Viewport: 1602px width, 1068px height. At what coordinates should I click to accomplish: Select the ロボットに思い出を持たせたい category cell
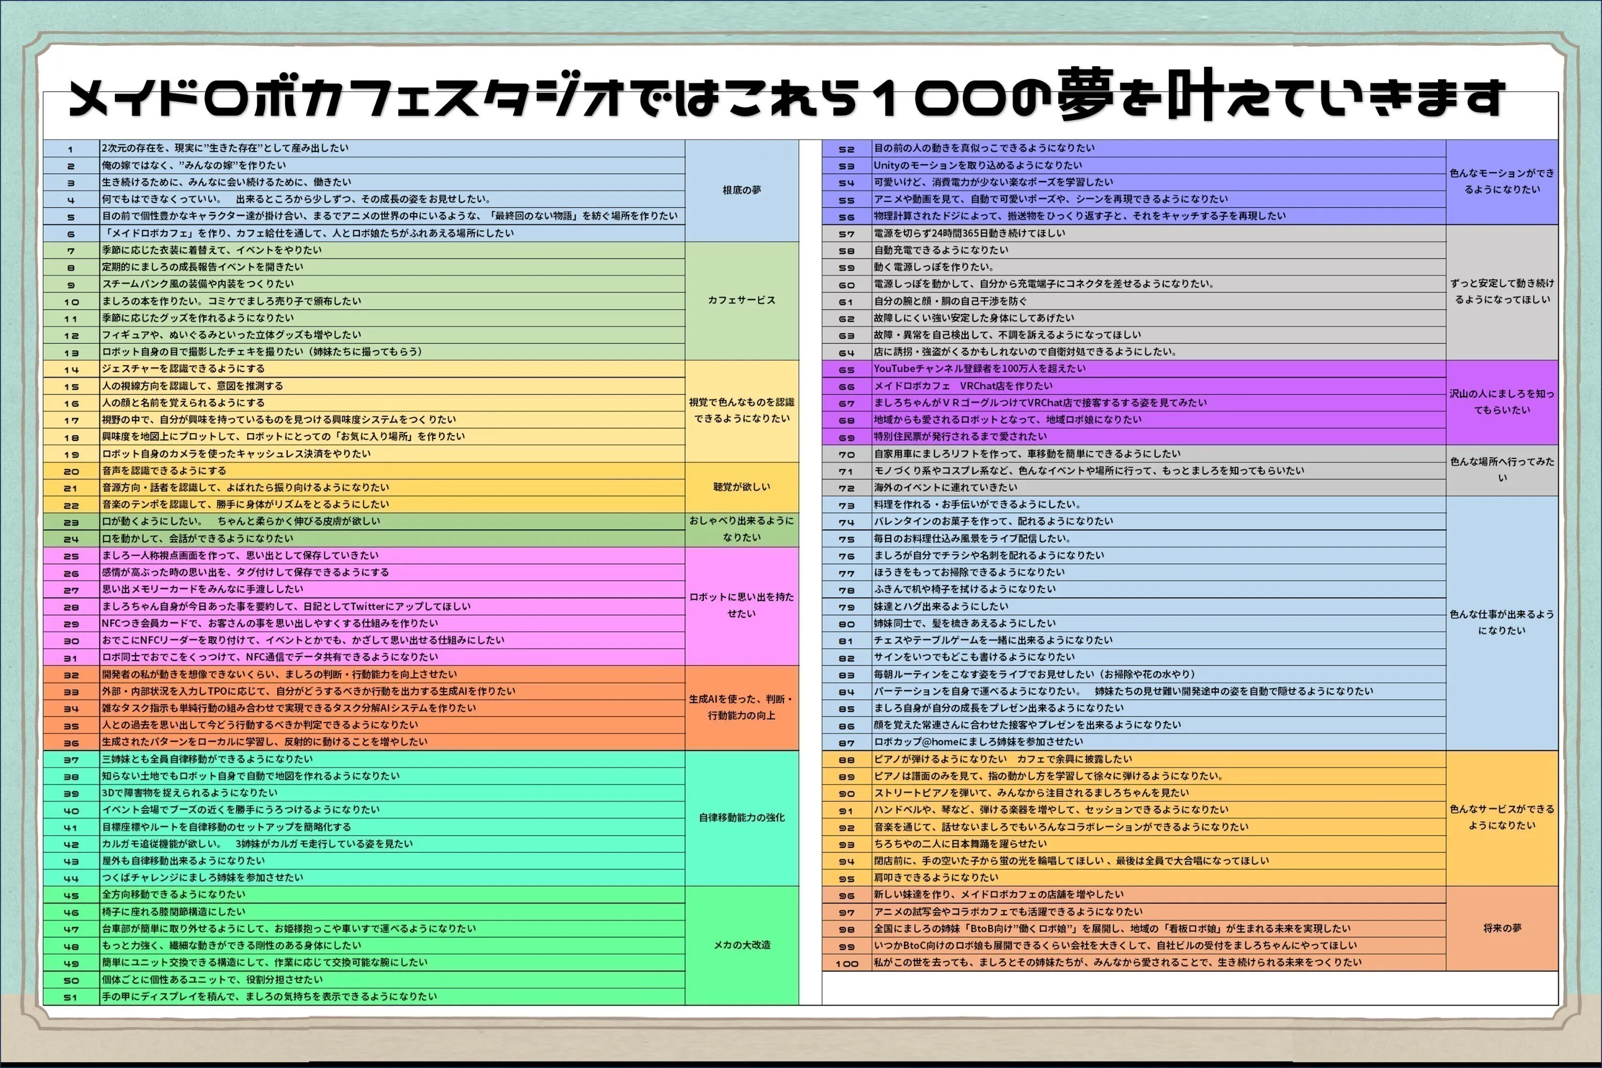point(741,605)
